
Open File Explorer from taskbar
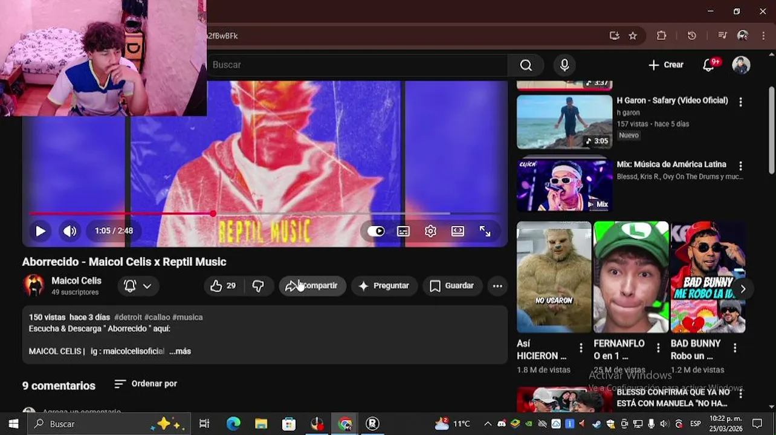(261, 424)
